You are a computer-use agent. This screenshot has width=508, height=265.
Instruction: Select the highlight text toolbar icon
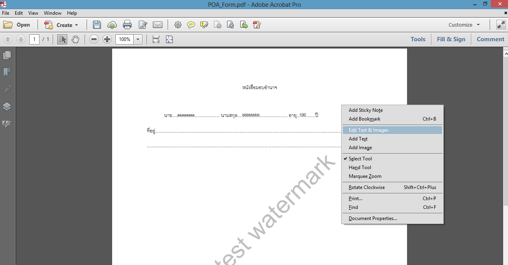(204, 25)
